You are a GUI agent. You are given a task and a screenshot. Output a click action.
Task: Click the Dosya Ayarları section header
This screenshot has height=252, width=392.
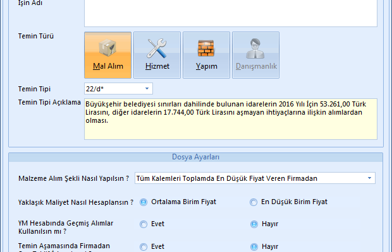coord(195,157)
